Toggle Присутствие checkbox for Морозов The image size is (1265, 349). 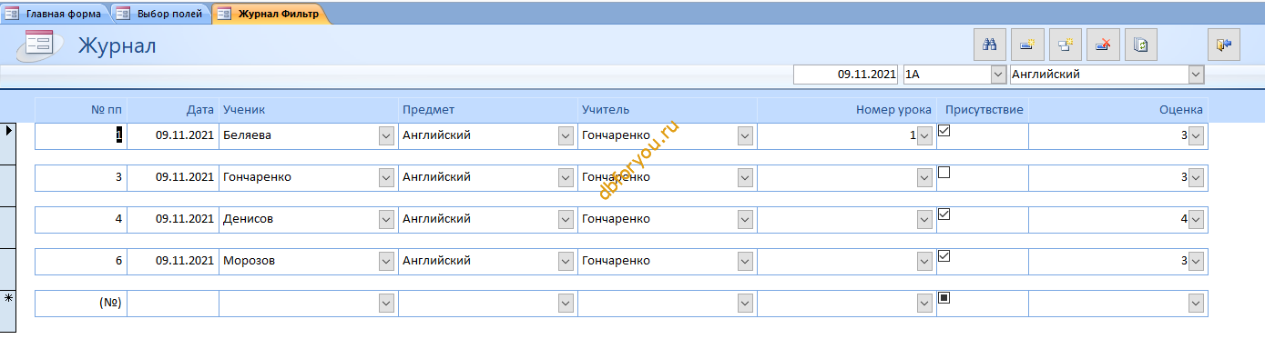coord(944,256)
